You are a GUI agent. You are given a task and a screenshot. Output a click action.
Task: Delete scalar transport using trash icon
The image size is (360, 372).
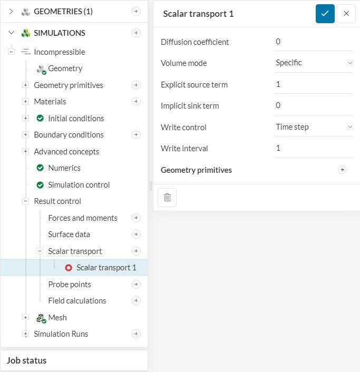point(167,197)
